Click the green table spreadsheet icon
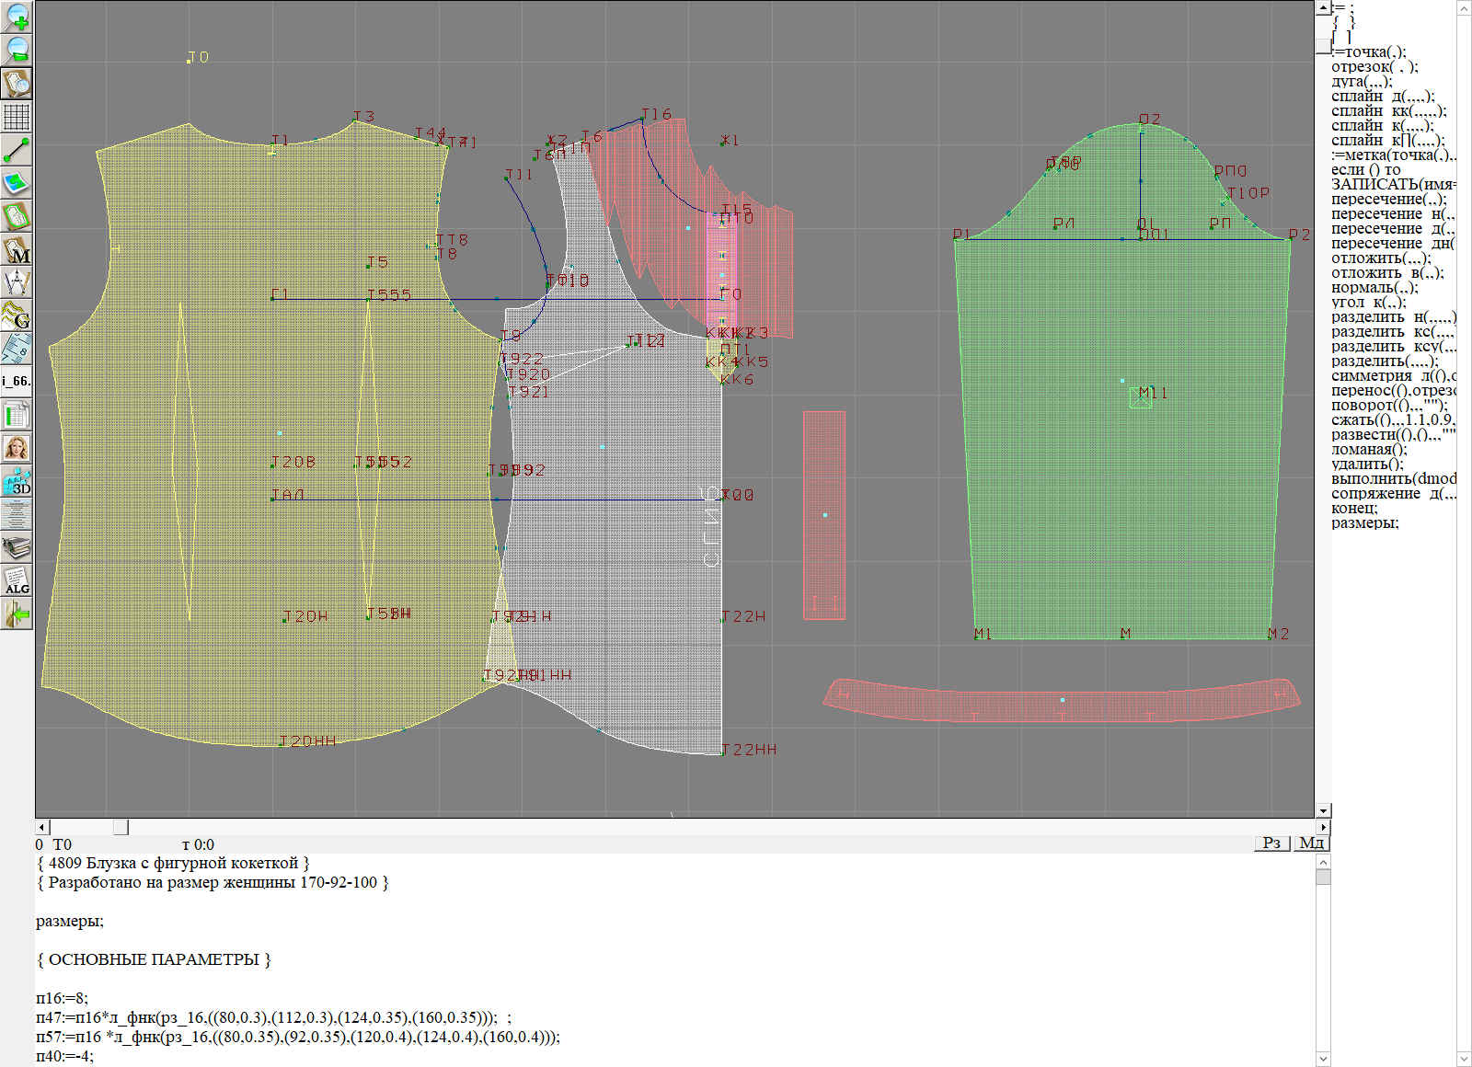Screen dimensions: 1472x1067 click(17, 415)
